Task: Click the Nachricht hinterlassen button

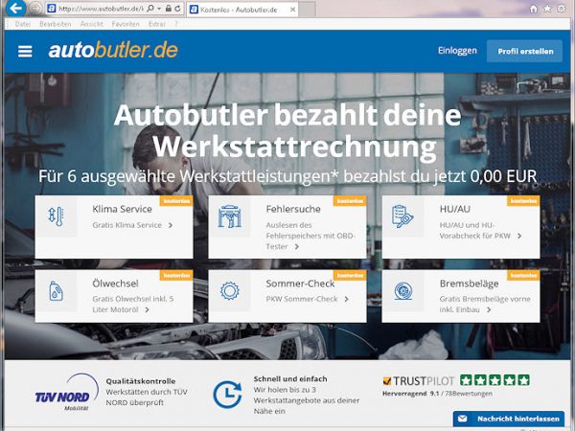Action: (x=509, y=419)
